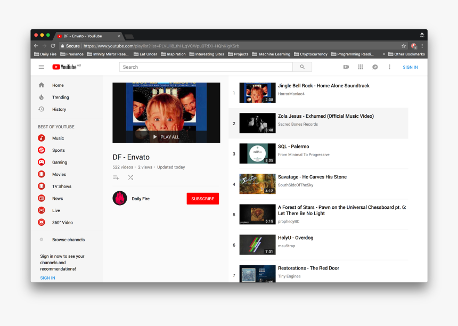This screenshot has height=326, width=458.
Task: Click PLAY ALL on the playlist cover
Action: (166, 137)
